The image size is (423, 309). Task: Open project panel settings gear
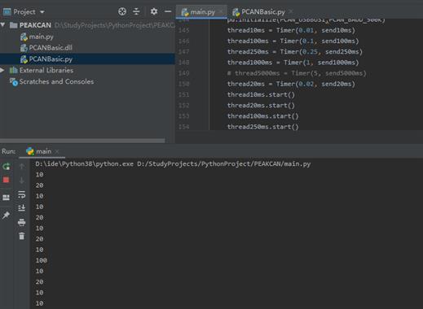pyautogui.click(x=154, y=11)
